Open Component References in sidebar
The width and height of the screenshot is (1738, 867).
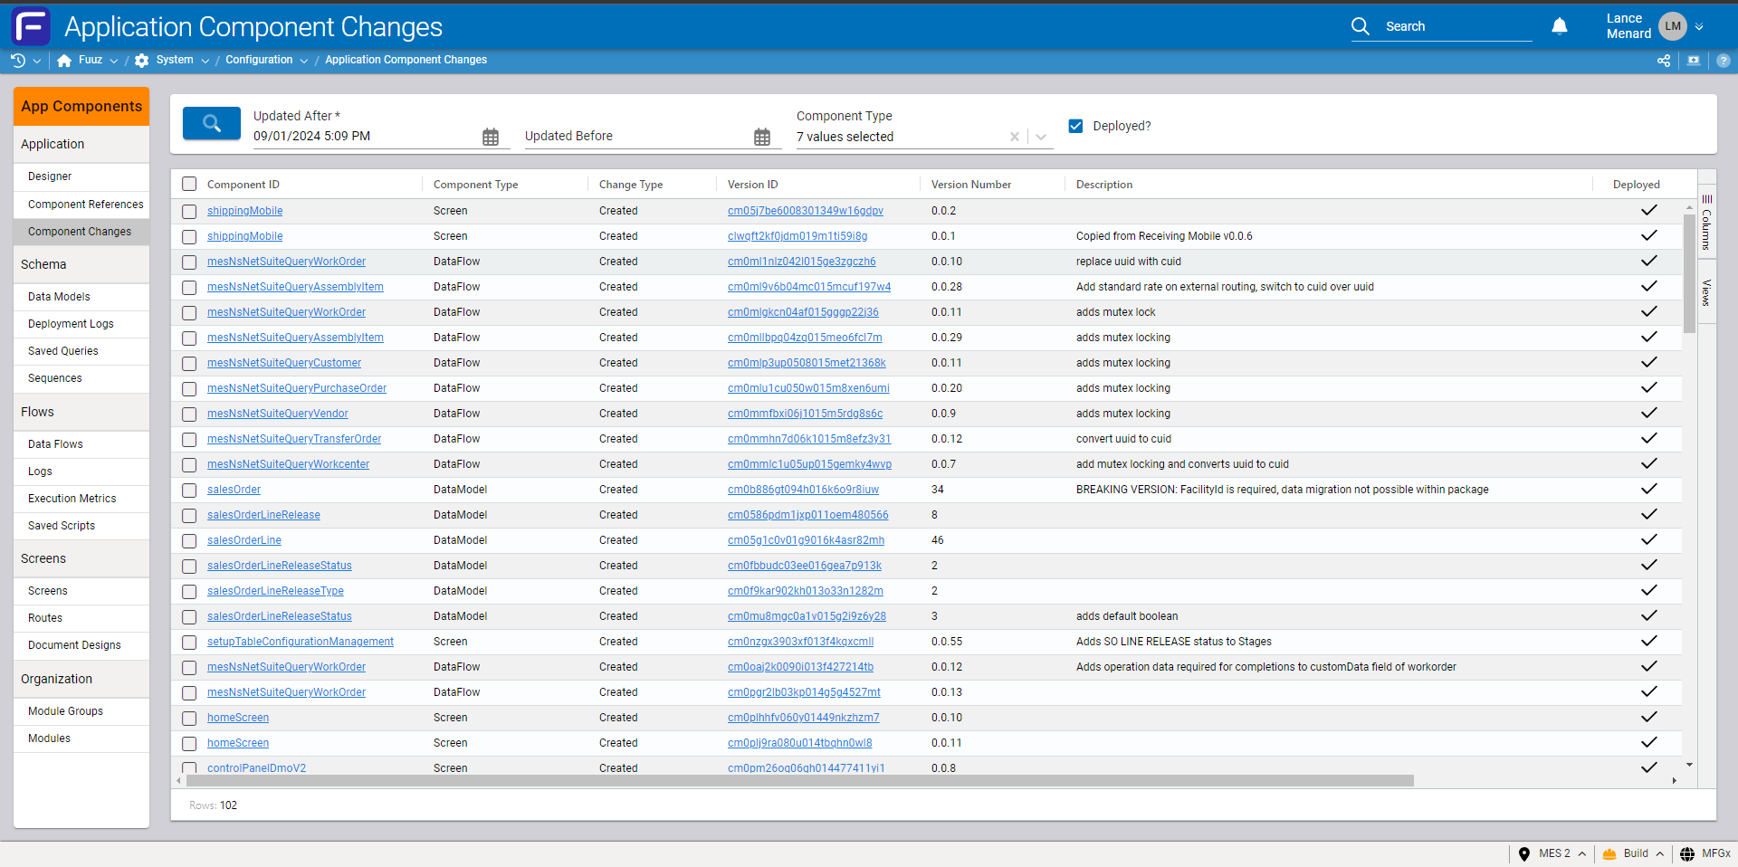[85, 205]
